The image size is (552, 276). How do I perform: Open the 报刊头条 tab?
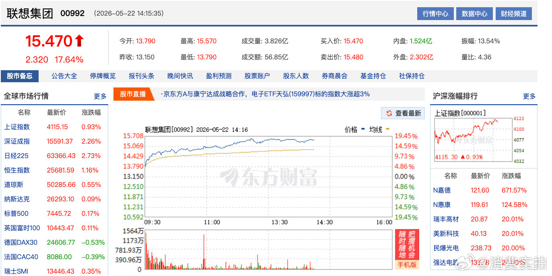coord(141,76)
